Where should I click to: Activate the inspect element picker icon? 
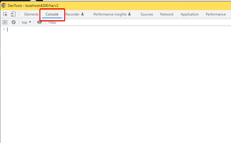pyautogui.click(x=5, y=14)
